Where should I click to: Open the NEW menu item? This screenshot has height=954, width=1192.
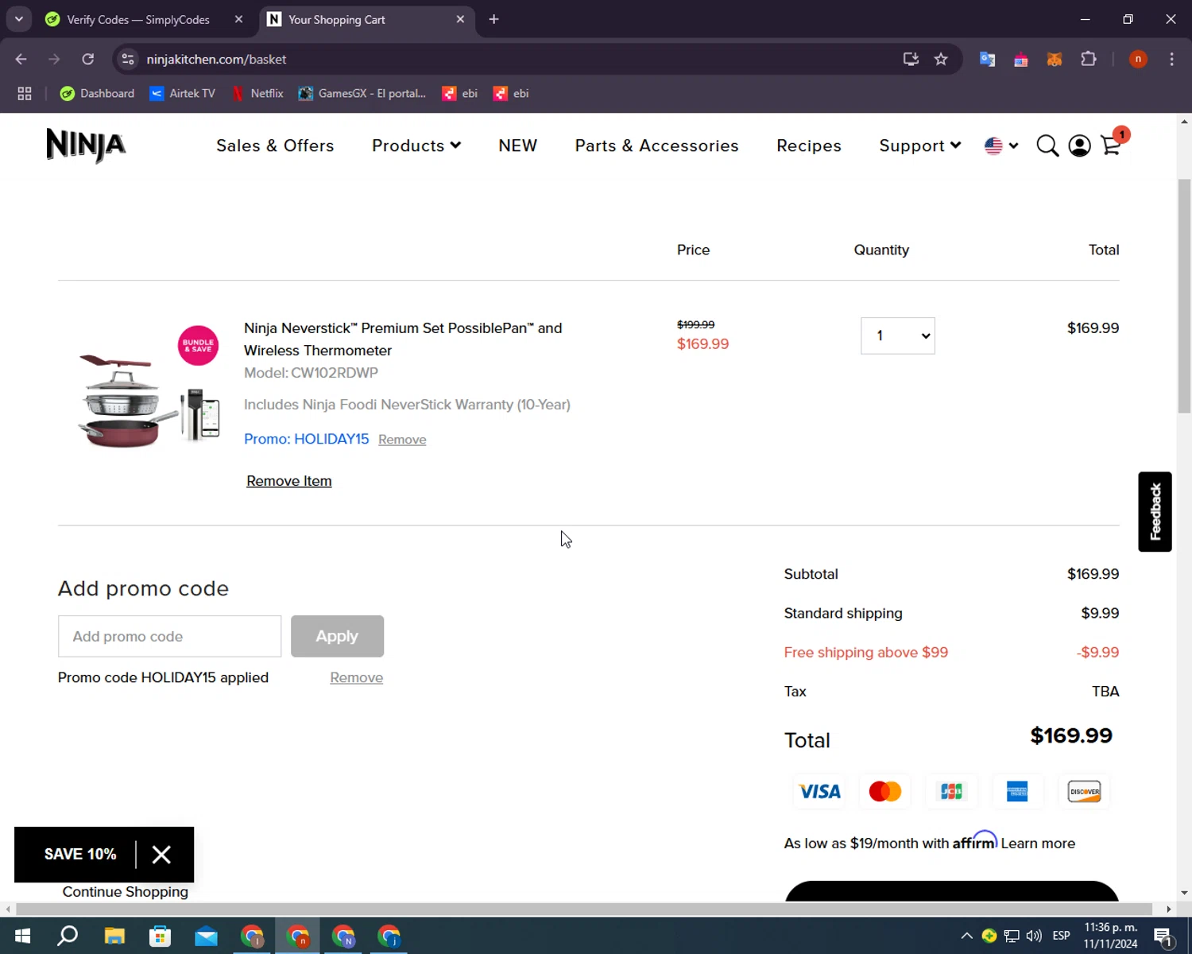click(518, 145)
